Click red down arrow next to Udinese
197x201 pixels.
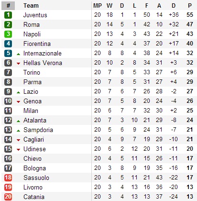[x=19, y=150]
